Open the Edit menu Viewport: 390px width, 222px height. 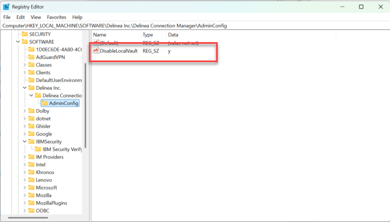[x=21, y=17]
